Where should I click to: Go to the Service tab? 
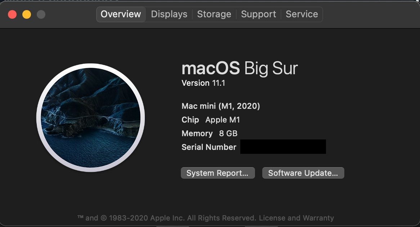[x=302, y=14]
